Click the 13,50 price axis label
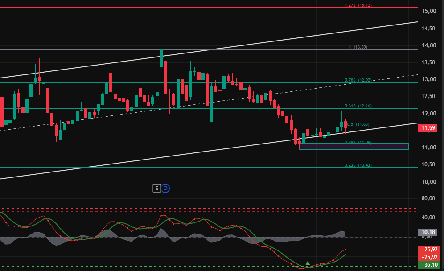The width and height of the screenshot is (444, 271). [x=429, y=62]
